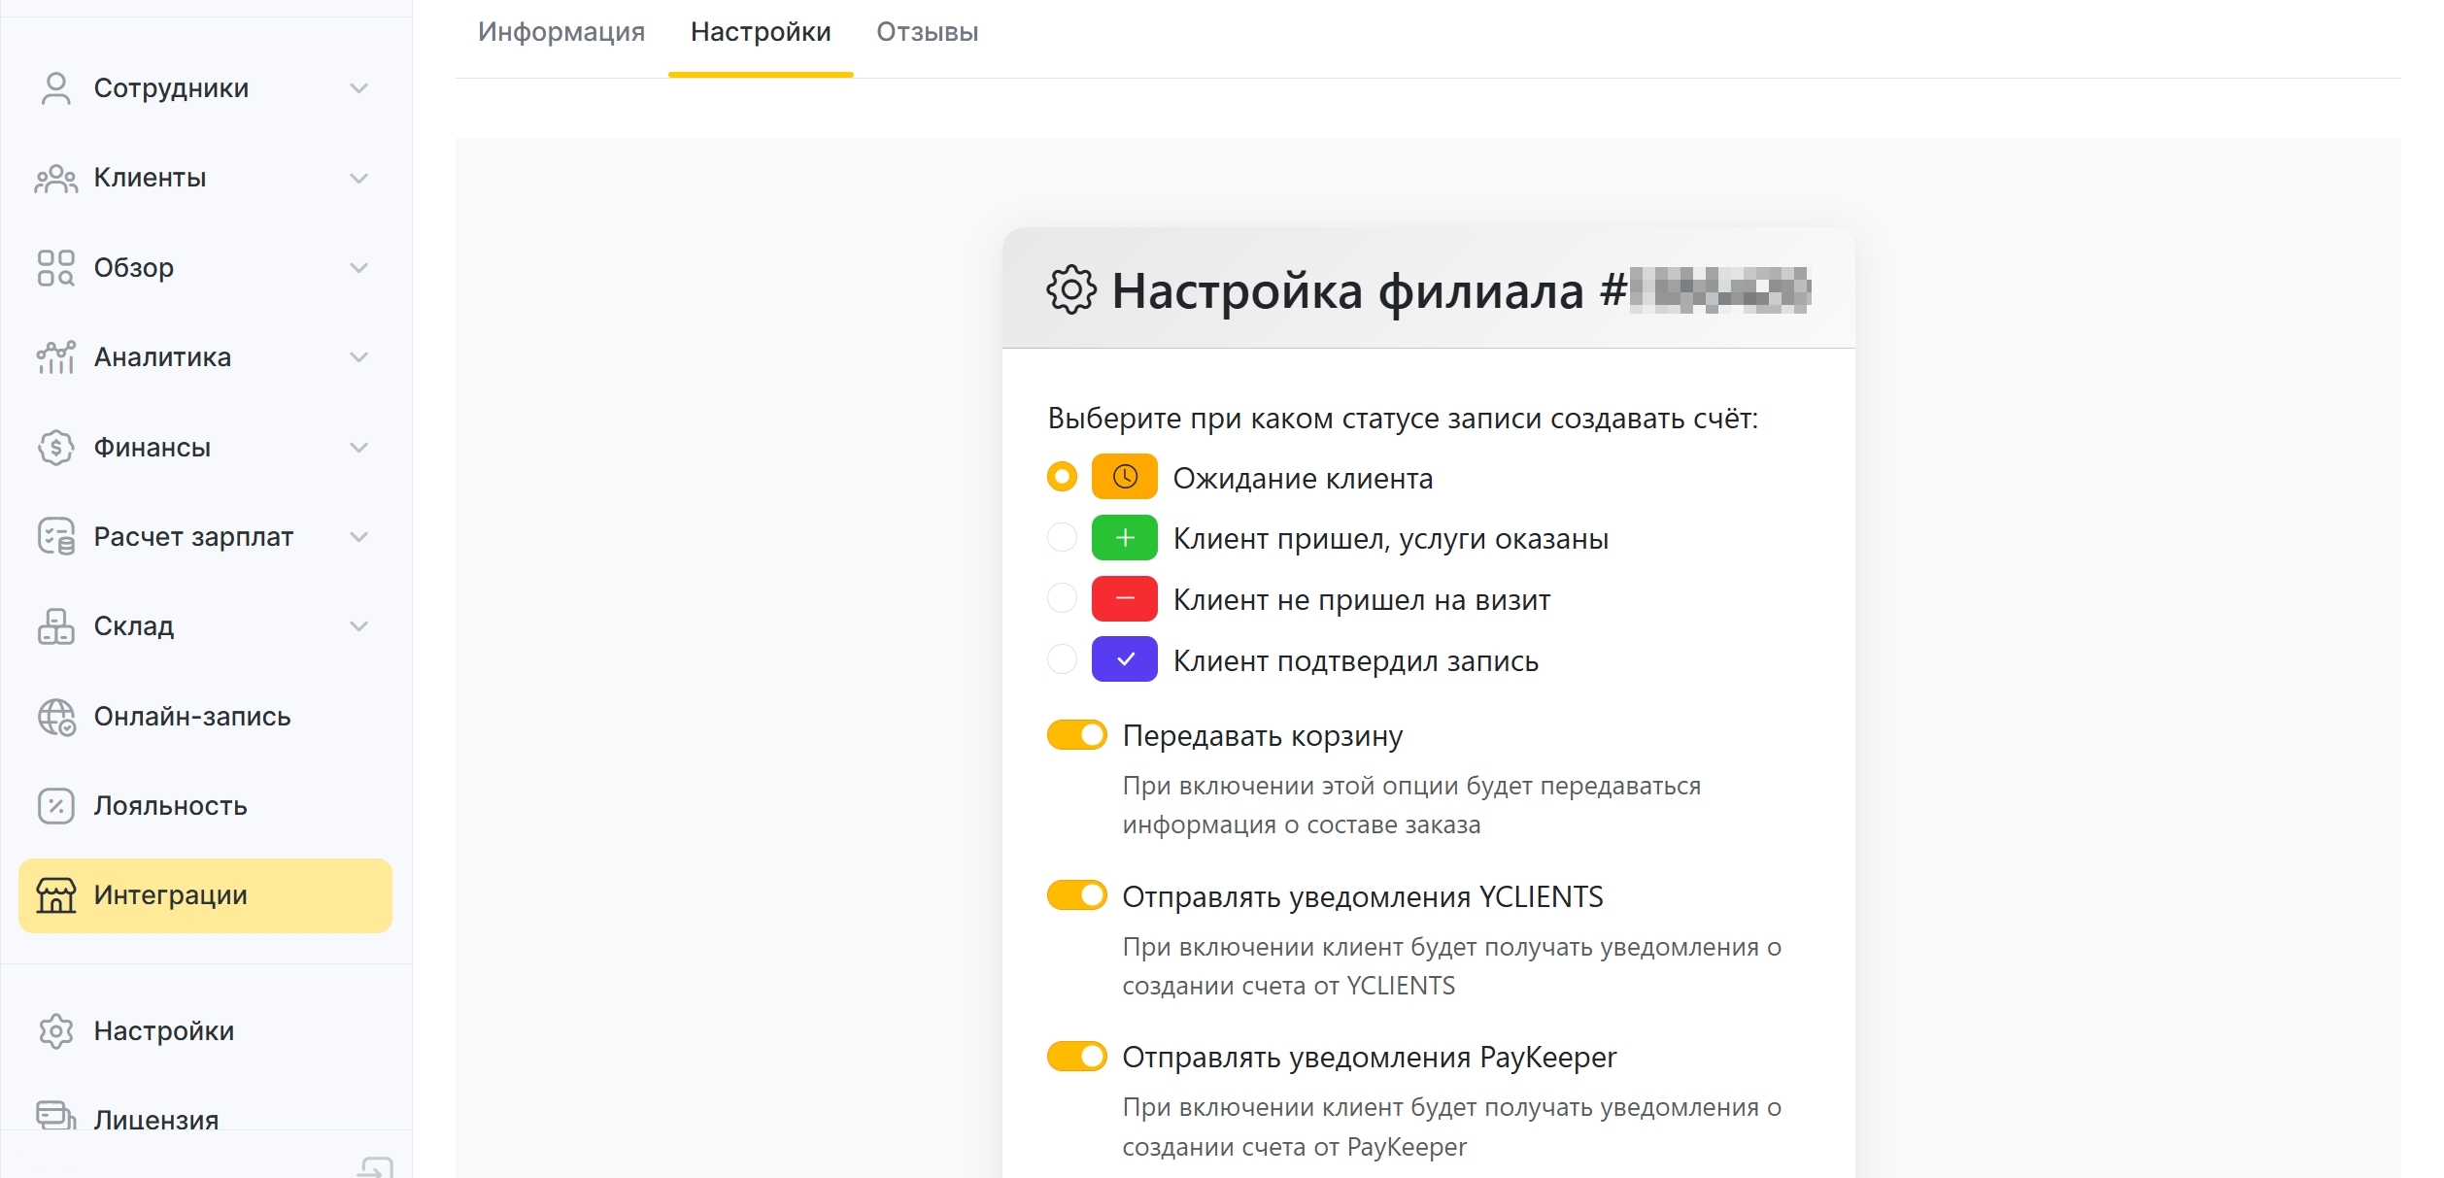
Task: Open the Отзывы tab
Action: coord(927,32)
